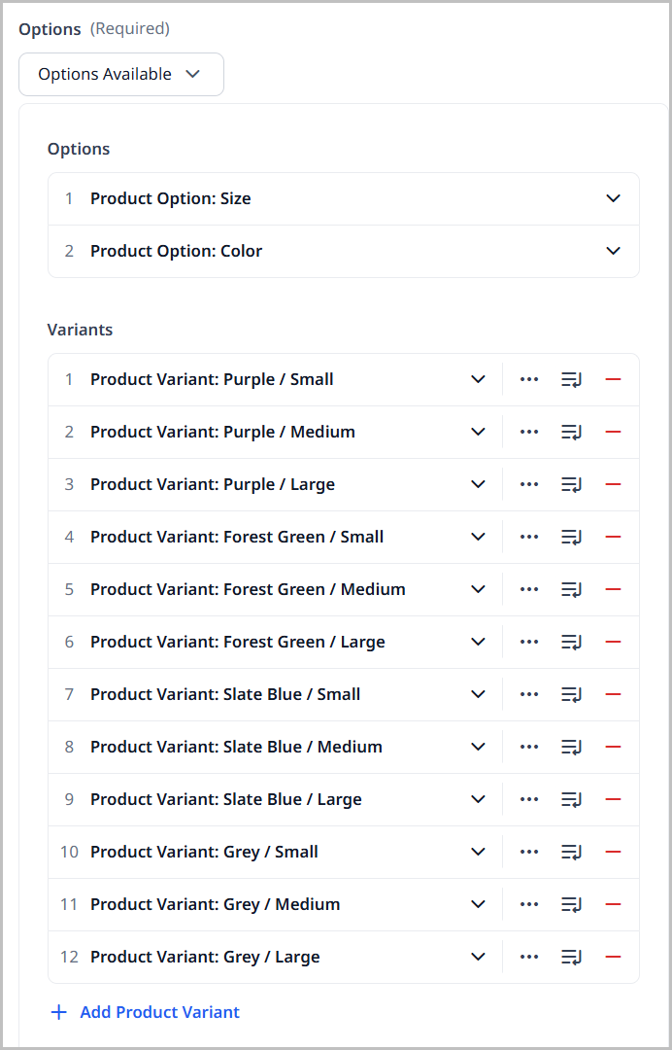Open the more options menu for Purple / Small
Image resolution: width=672 pixels, height=1050 pixels.
529,379
